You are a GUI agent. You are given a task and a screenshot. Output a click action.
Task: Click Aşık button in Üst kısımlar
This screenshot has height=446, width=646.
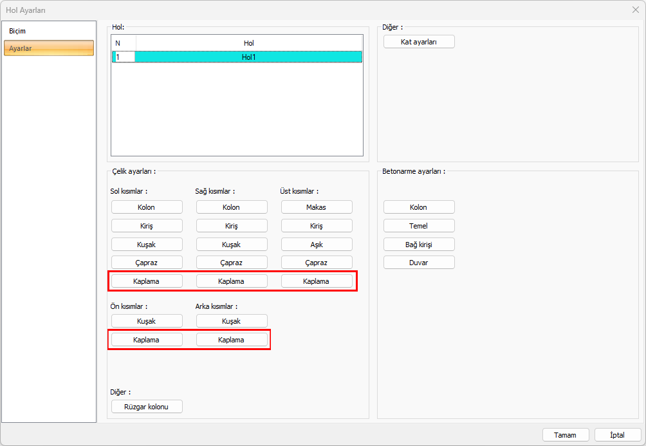(317, 245)
